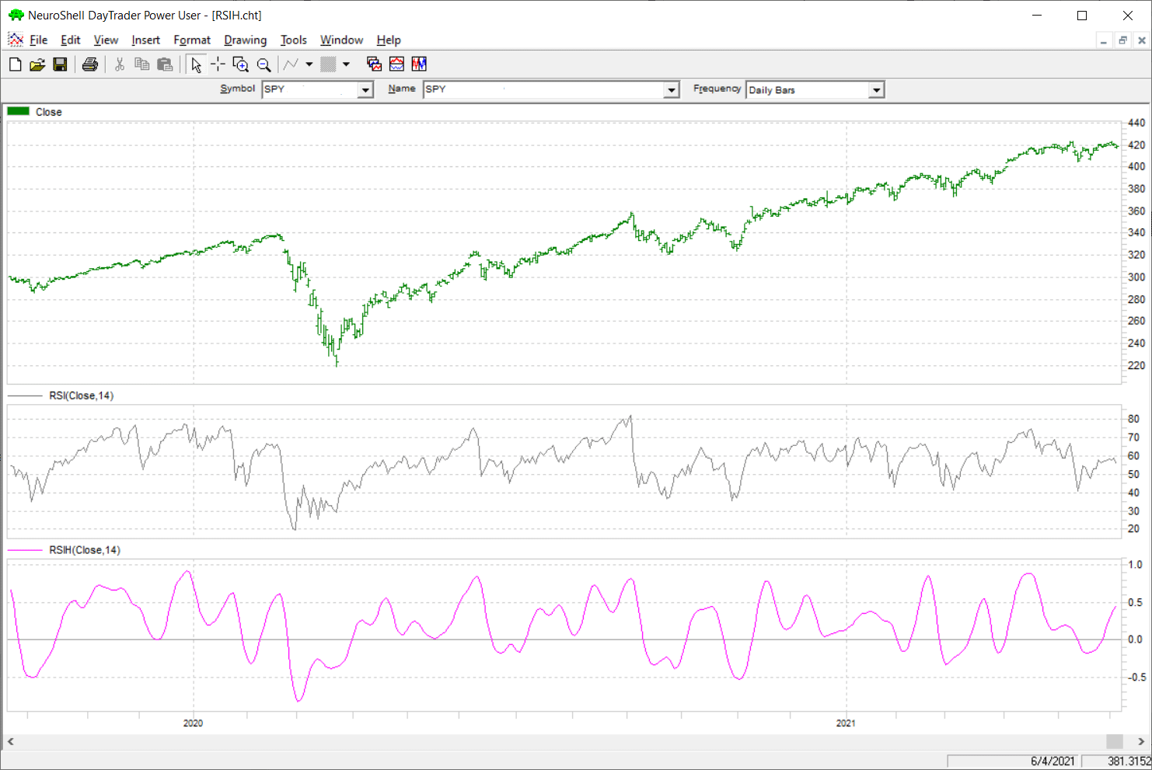Click the left arrow of horizontal scrollbar
Screen dimensions: 1152x770
[10, 742]
